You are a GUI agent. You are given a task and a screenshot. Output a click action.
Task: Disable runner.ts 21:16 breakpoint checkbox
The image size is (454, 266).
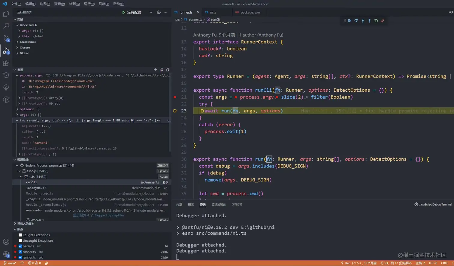(x=20, y=252)
